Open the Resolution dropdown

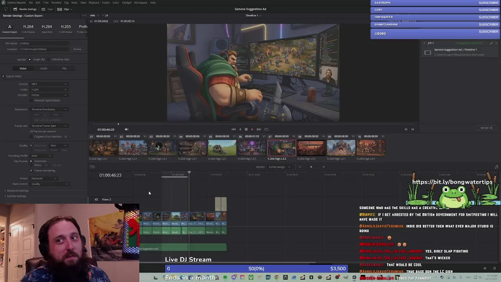pos(49,110)
